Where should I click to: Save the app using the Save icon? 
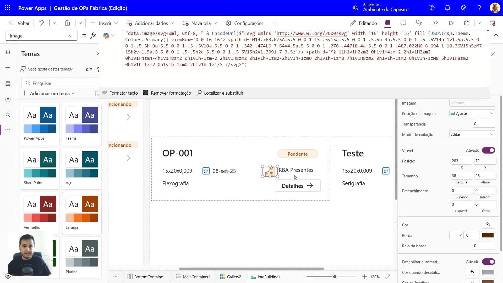pyautogui.click(x=467, y=23)
